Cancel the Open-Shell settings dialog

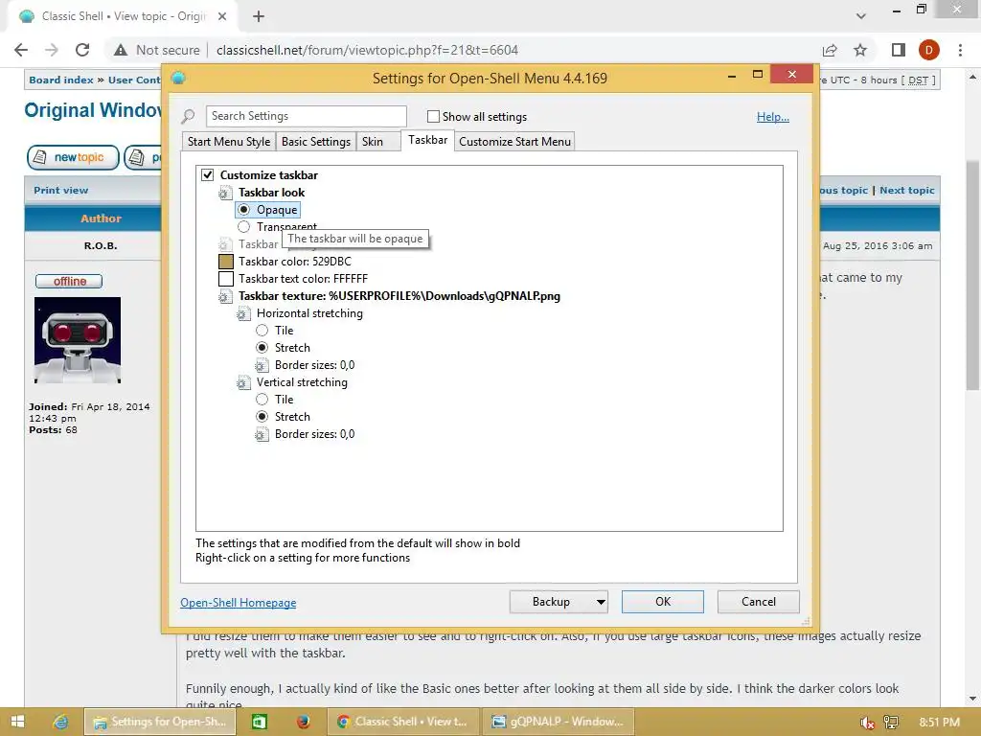pos(759,602)
